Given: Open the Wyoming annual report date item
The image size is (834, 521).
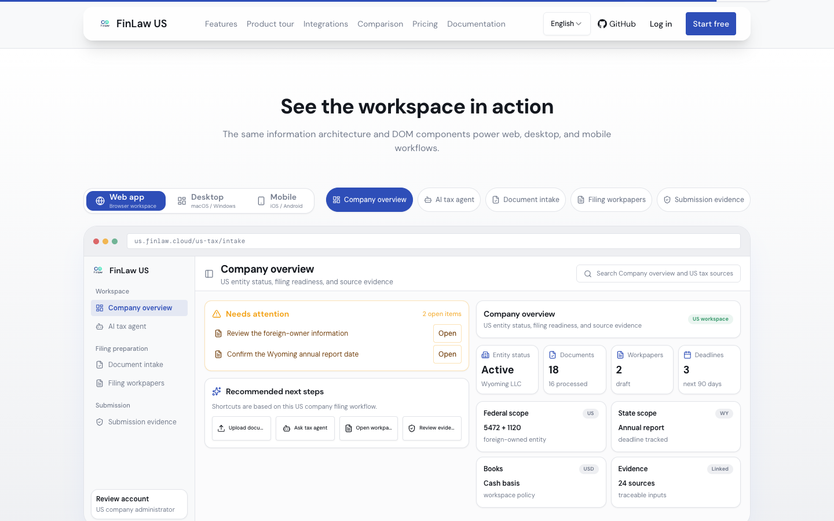Looking at the screenshot, I should pos(447,354).
